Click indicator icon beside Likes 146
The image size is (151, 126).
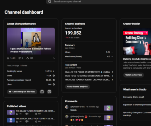(54, 84)
